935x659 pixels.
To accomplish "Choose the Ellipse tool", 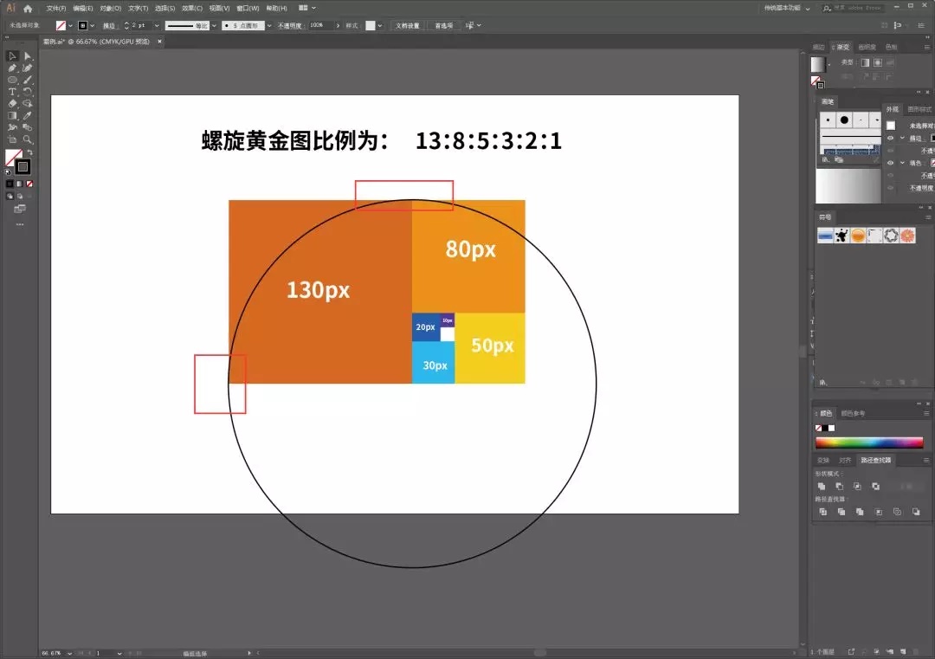I will pos(12,80).
